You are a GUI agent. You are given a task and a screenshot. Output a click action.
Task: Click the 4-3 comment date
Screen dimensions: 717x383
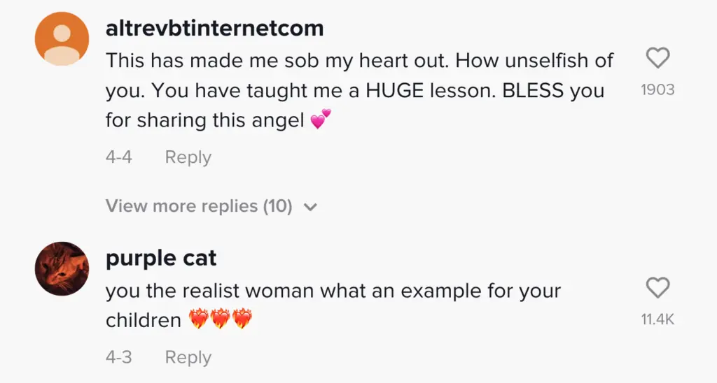[x=118, y=358]
